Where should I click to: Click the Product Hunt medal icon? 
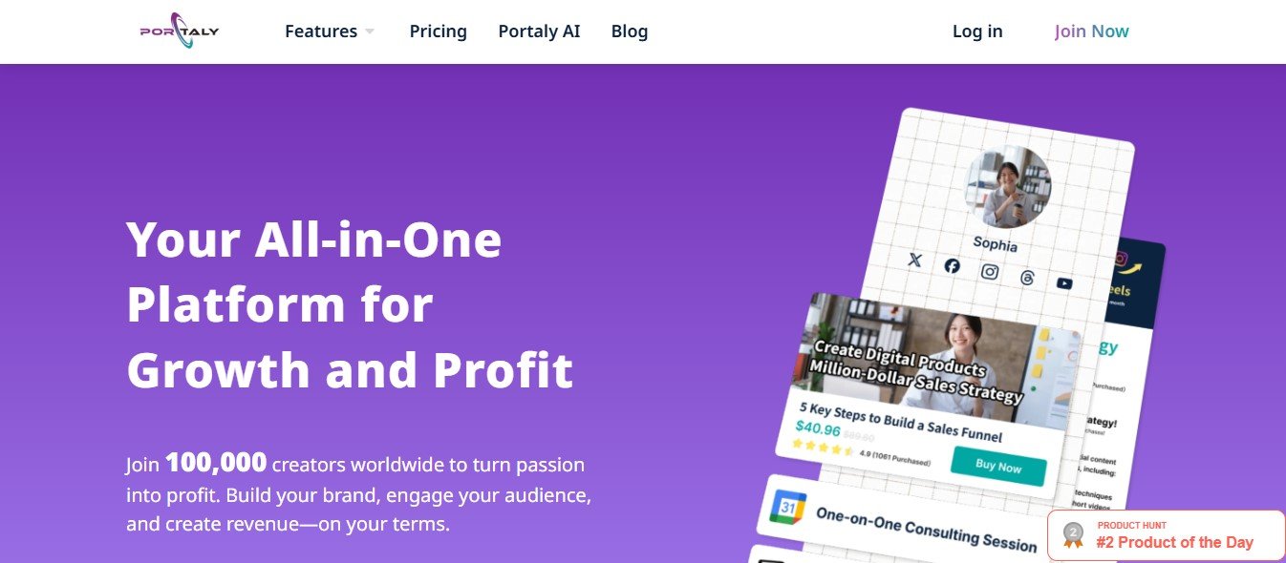click(x=1074, y=535)
